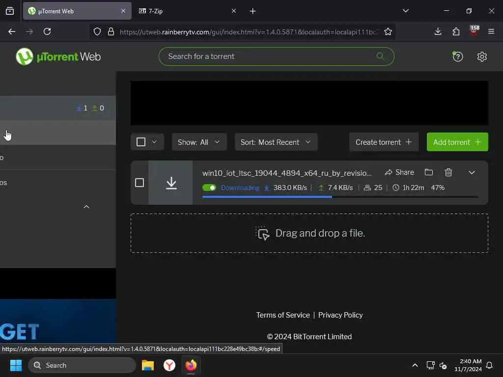503x377 pixels.
Task: Open Yandex Browser from the taskbar
Action: point(169,365)
